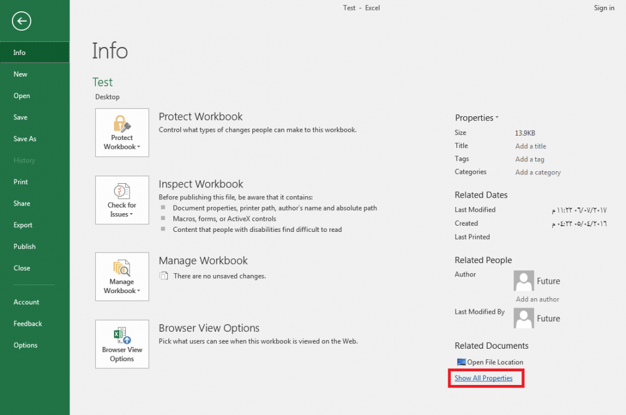Open Feedback in the sidebar

(x=34, y=324)
